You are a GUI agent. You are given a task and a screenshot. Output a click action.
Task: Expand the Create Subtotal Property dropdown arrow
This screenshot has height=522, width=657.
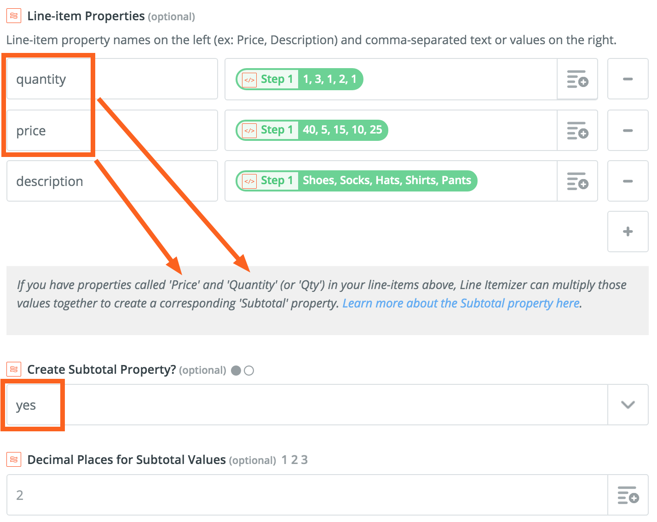[x=628, y=405]
